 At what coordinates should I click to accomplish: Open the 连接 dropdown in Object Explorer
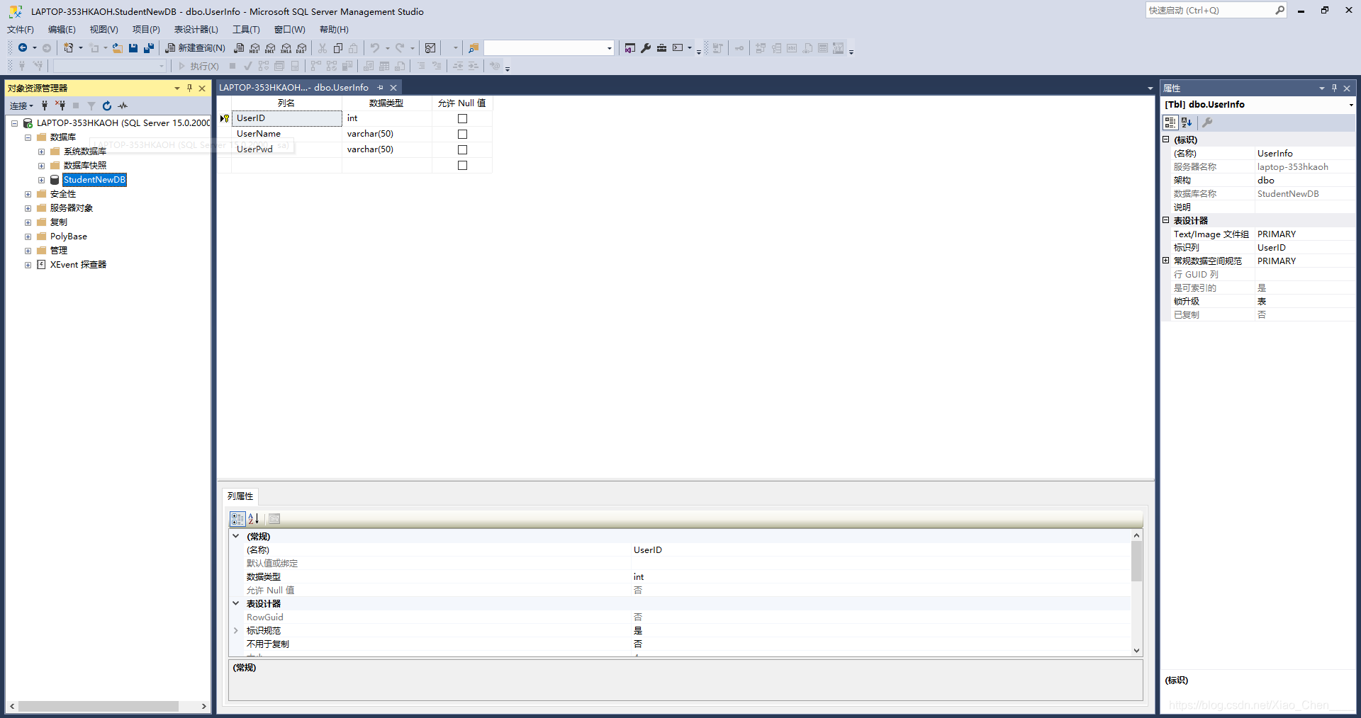21,106
